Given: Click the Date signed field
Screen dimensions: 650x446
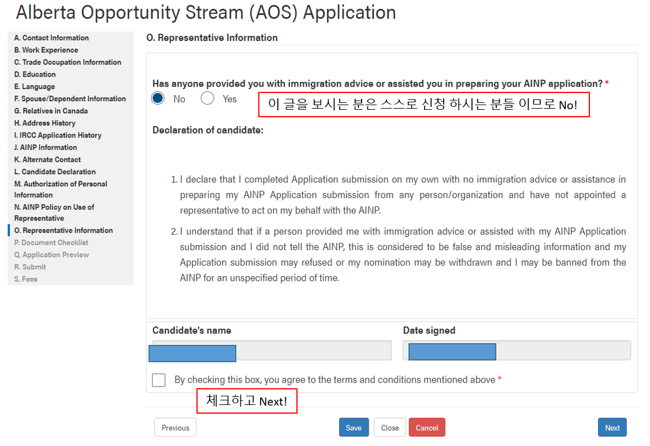Looking at the screenshot, I should (x=517, y=351).
